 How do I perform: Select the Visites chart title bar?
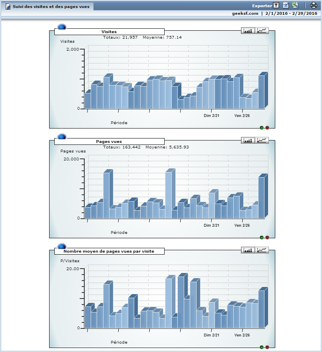109,32
